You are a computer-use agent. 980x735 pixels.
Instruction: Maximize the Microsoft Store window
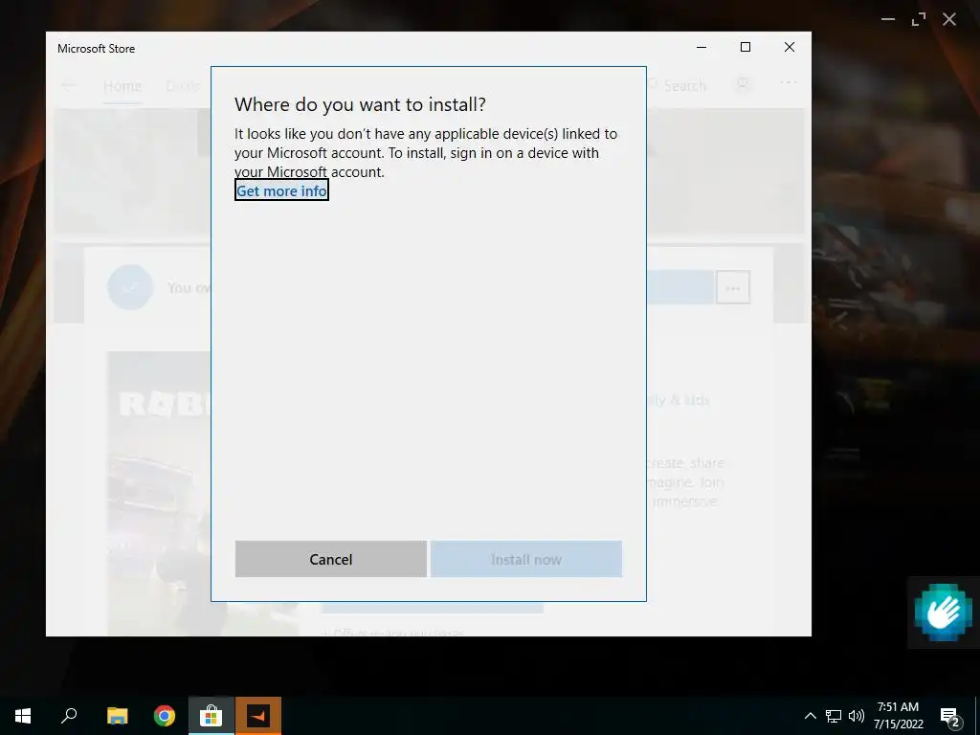click(x=745, y=48)
